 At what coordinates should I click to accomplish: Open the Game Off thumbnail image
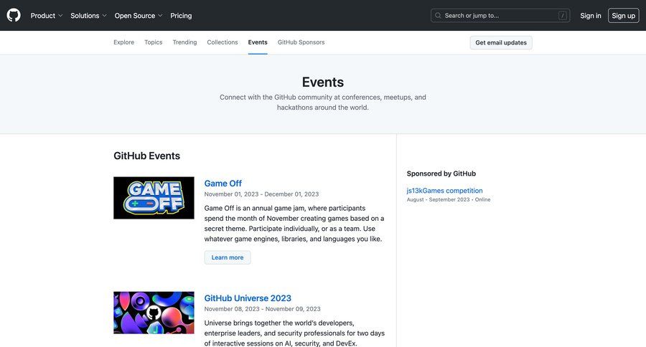pyautogui.click(x=154, y=198)
